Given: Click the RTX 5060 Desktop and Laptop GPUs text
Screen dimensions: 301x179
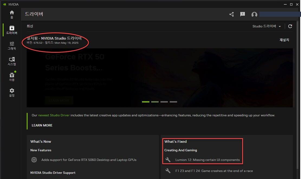Looking at the screenshot, I should [x=89, y=160].
